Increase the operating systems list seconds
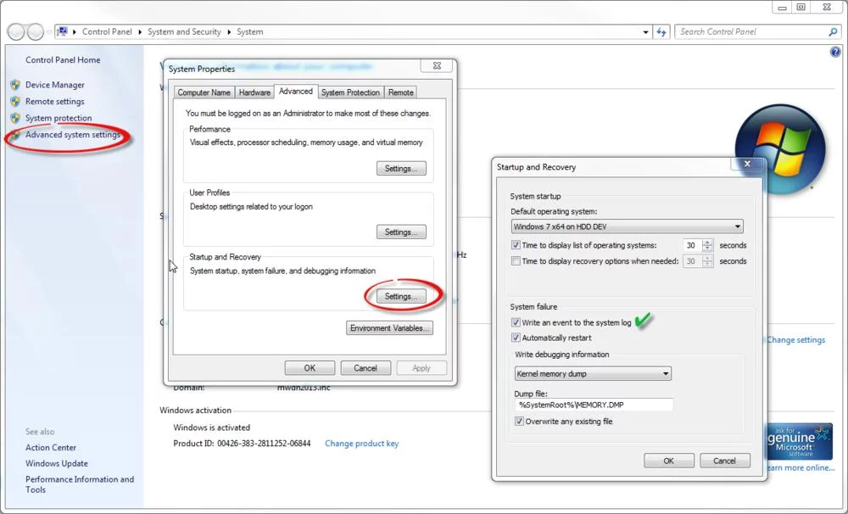The height and width of the screenshot is (514, 848). [707, 242]
